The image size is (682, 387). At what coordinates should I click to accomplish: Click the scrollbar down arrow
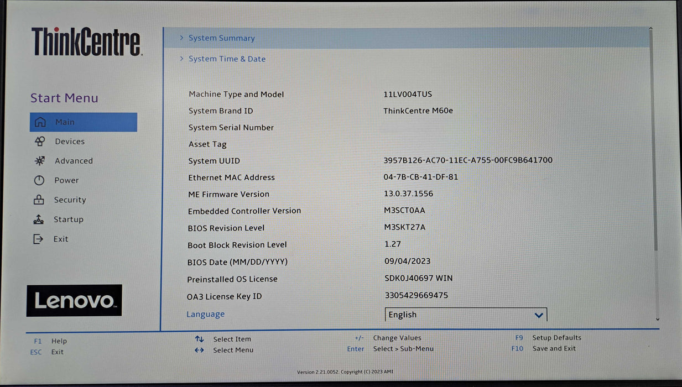tap(657, 319)
